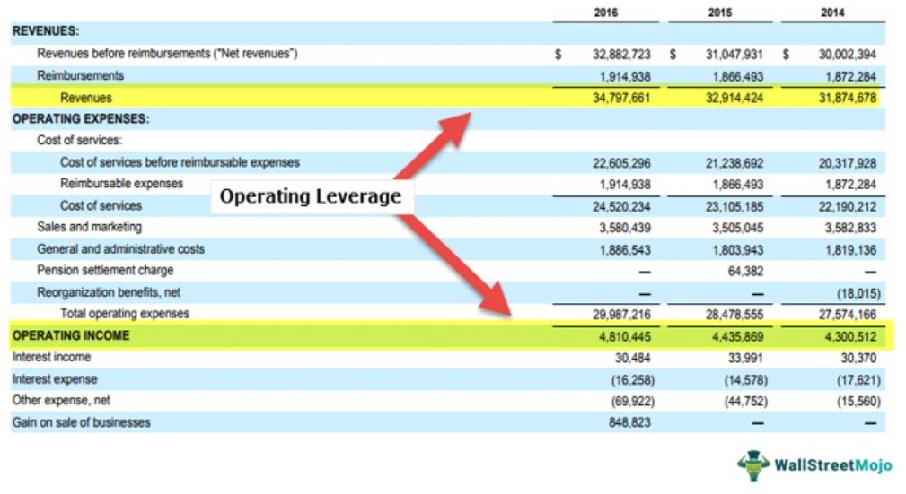The width and height of the screenshot is (906, 494).
Task: Select value 20,317,928 in the 2014 column
Action: coord(847,163)
